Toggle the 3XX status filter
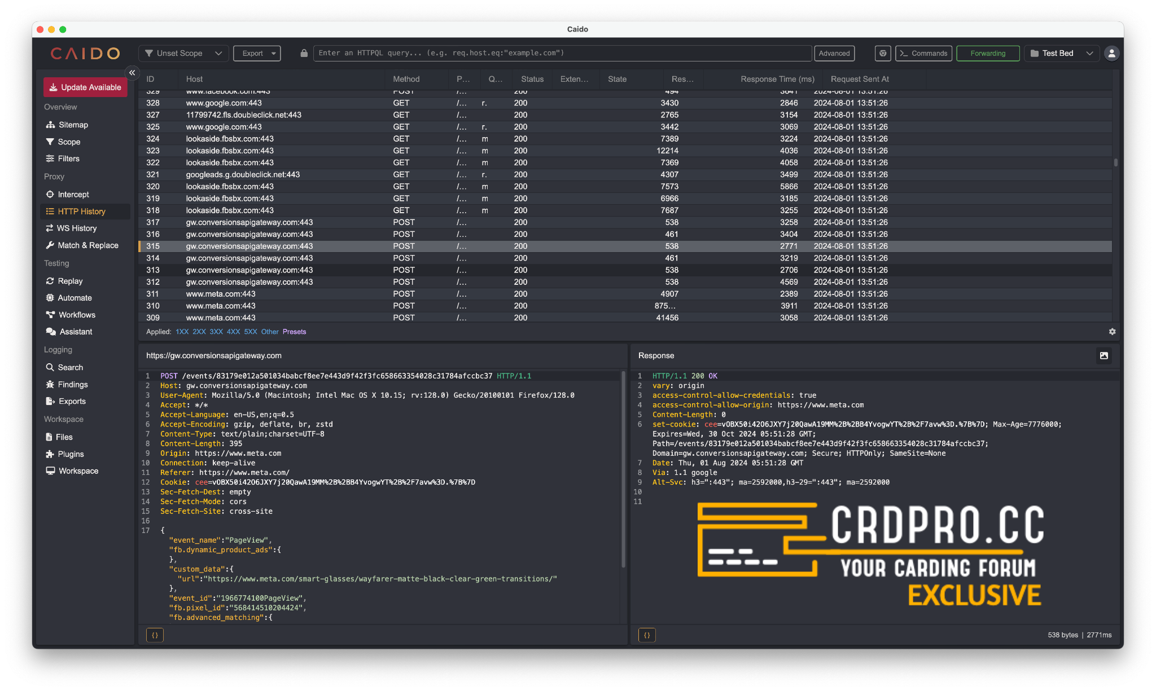Screen dimensions: 1156x691 216,332
